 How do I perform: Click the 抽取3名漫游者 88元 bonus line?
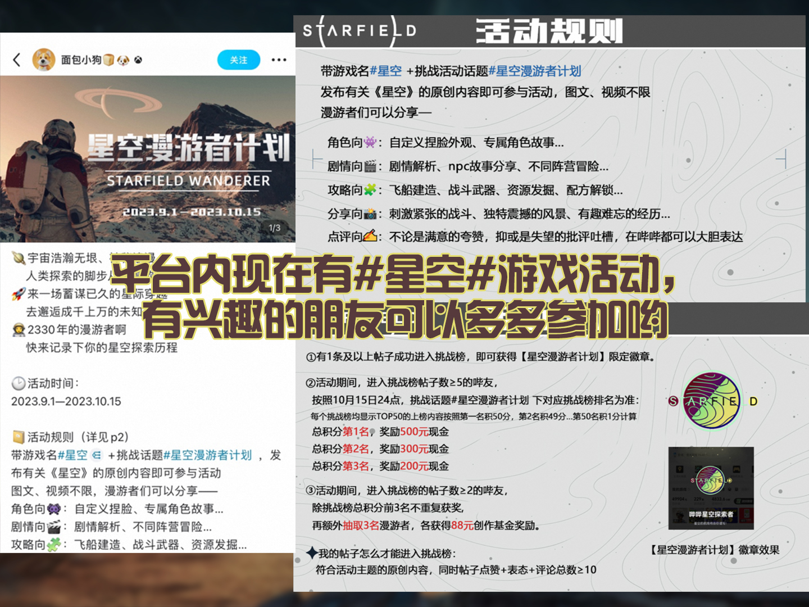(426, 526)
